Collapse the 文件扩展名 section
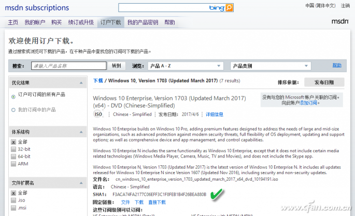This screenshot has width=355, height=216. (x=81, y=183)
